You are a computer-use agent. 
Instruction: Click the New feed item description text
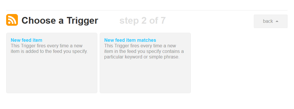[49, 49]
